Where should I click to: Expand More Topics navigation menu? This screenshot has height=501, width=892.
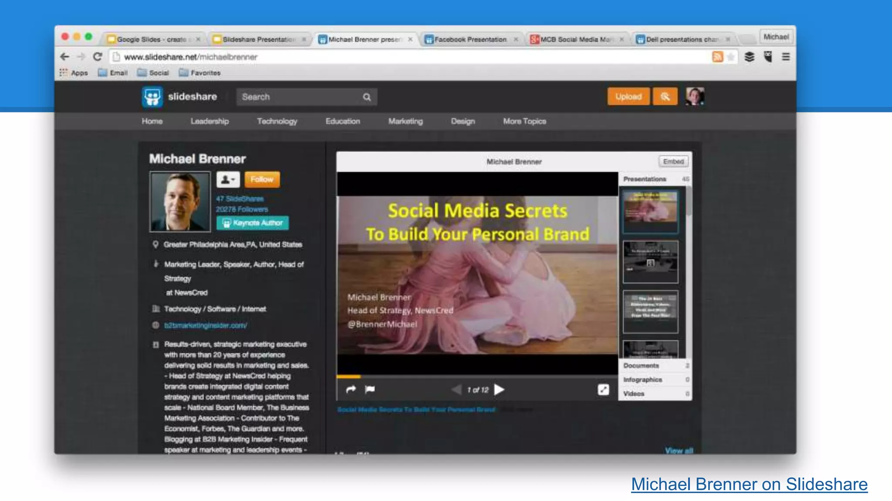click(x=524, y=121)
